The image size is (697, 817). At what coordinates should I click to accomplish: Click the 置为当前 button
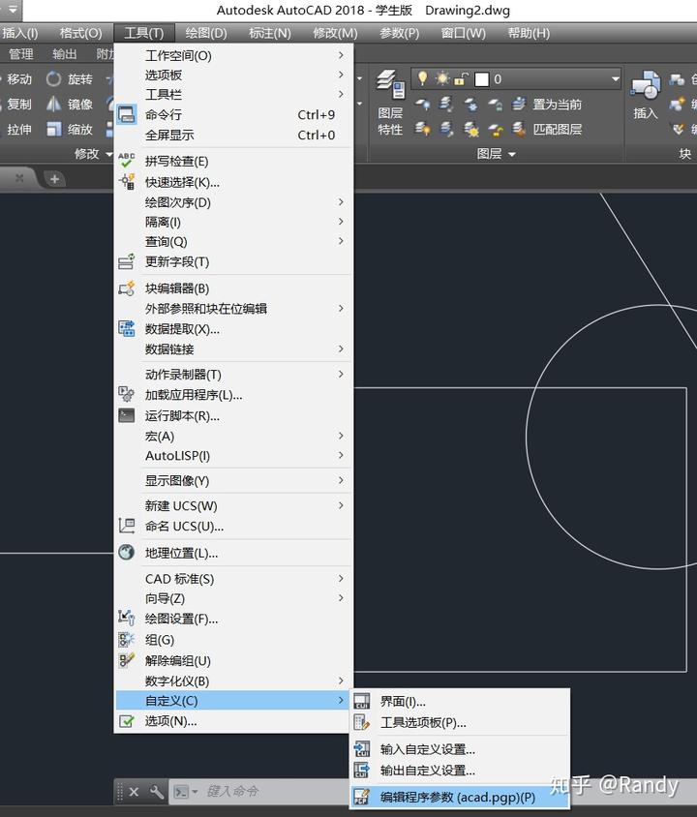point(547,105)
